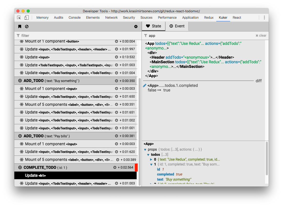
Task: Collapse the props tree node
Action: pos(145,150)
